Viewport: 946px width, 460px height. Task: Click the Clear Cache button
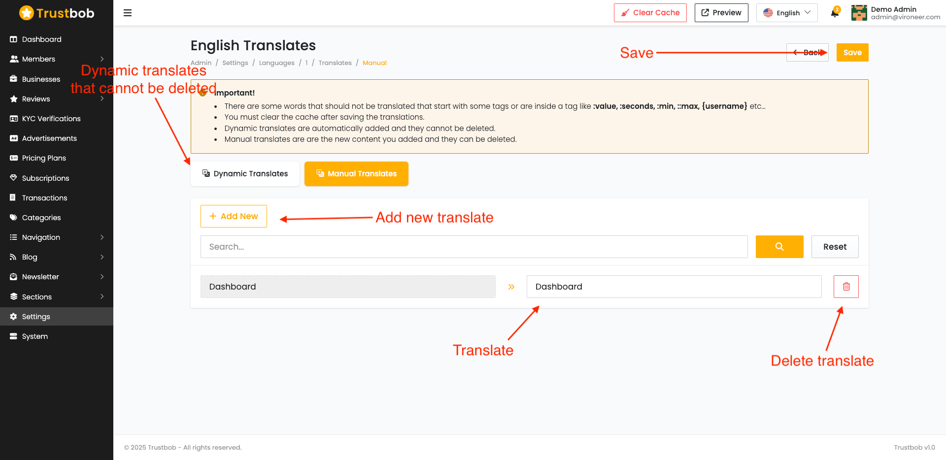point(650,13)
